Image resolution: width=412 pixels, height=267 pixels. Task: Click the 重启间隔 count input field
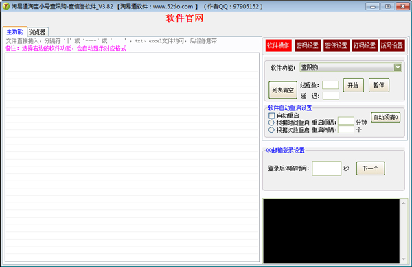(346, 129)
